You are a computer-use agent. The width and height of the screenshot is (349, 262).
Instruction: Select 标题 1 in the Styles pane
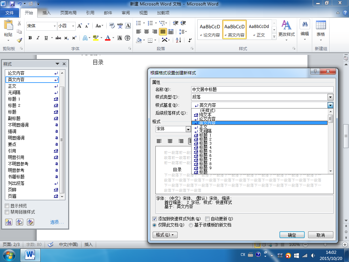coord(33,99)
